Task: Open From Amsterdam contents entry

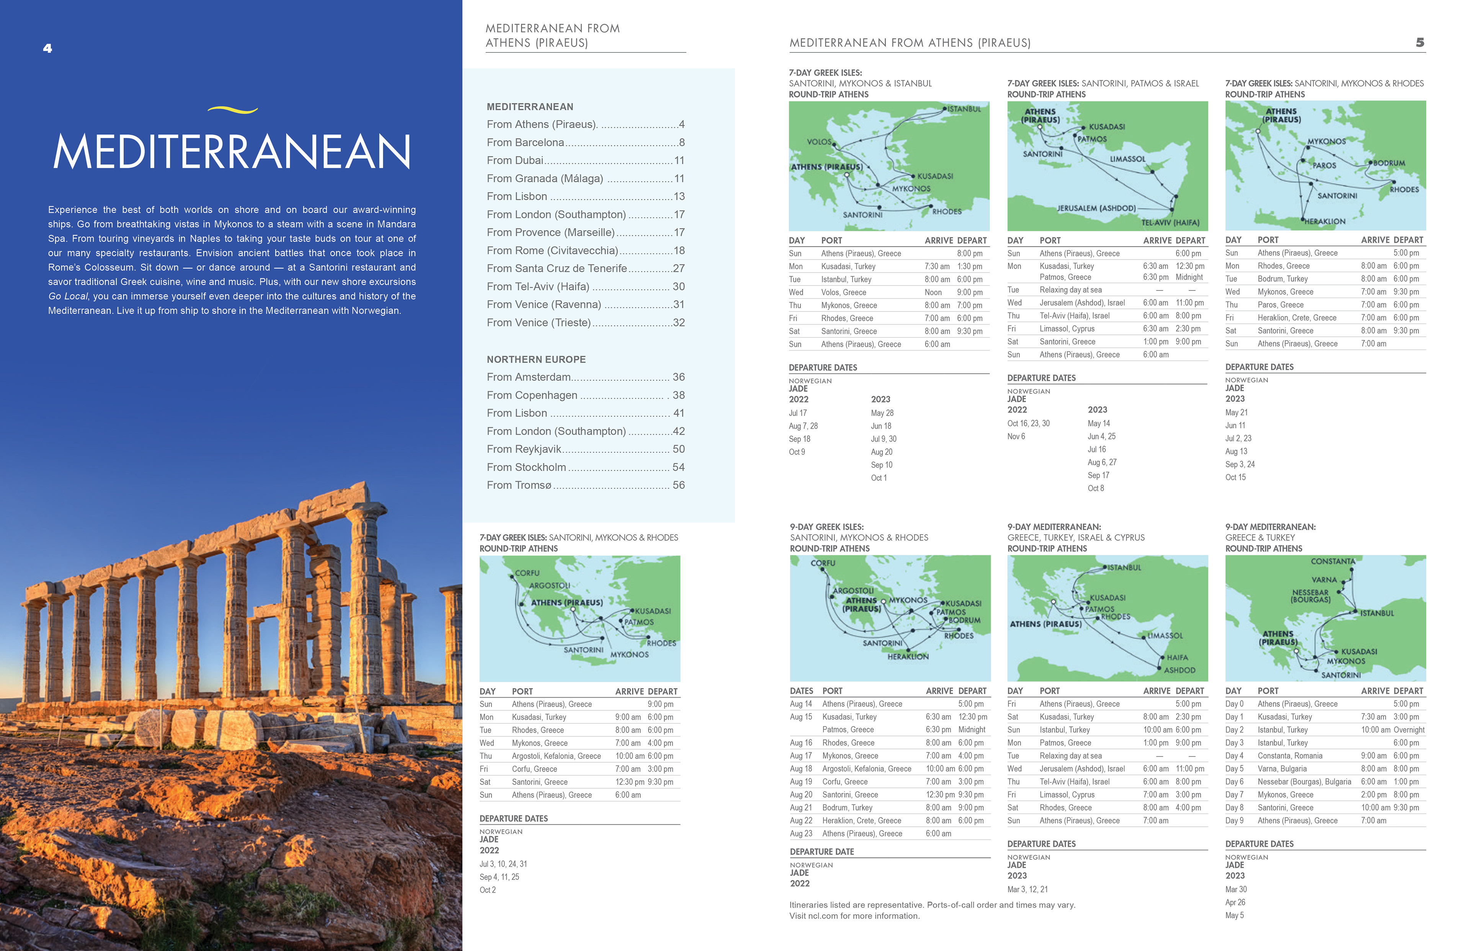Action: coord(585,377)
